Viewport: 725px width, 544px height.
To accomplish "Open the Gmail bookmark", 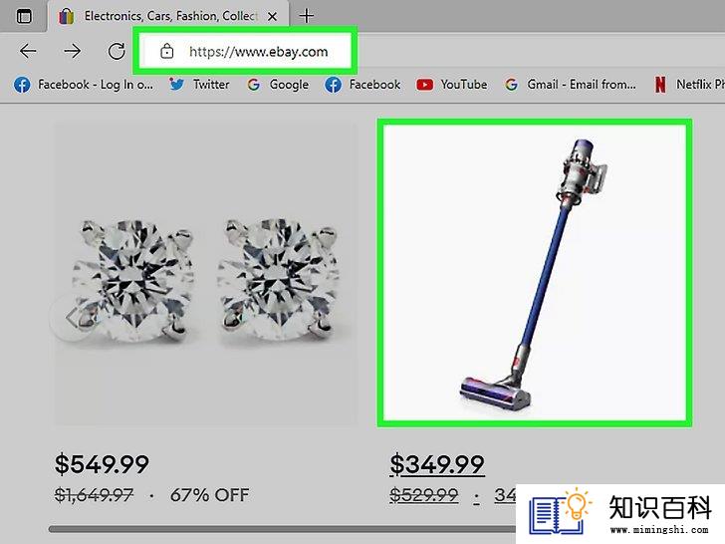I will click(571, 85).
